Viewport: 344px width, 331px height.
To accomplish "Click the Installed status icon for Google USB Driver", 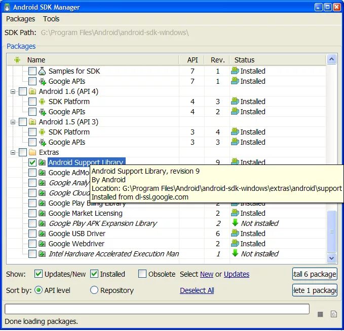I will (x=235, y=233).
